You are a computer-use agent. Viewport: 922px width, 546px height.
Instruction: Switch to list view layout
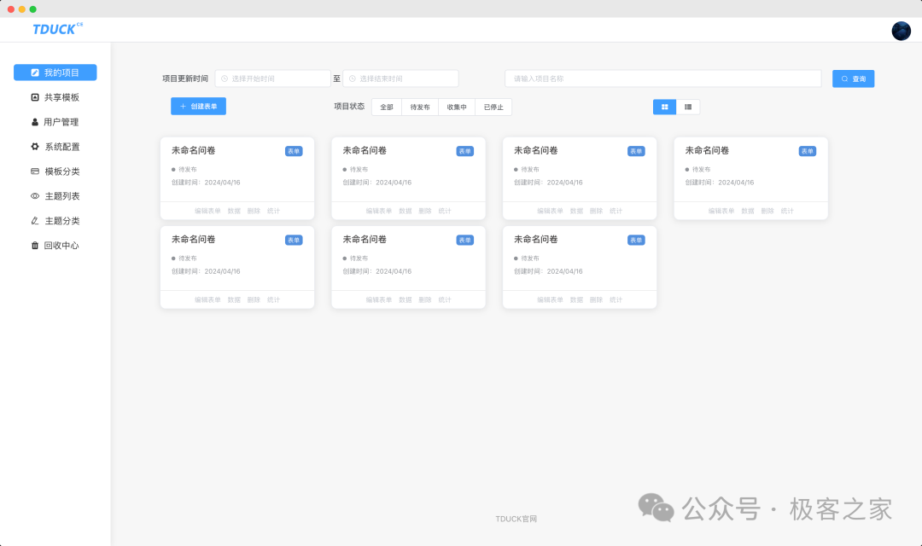[x=688, y=107]
